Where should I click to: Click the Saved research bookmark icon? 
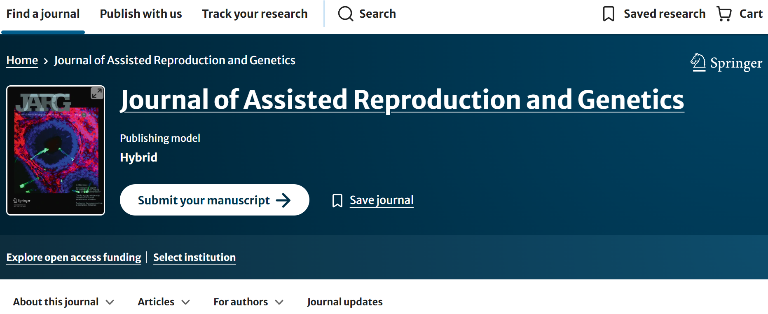pos(609,14)
